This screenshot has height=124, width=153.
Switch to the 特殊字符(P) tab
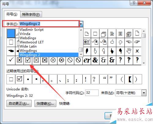31,15
